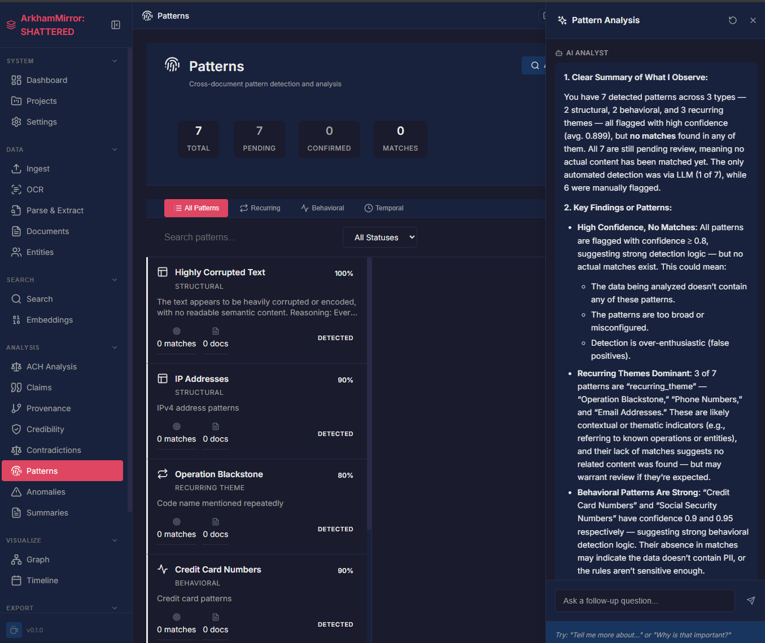
Task: Click the Matches stat card
Action: coord(400,139)
